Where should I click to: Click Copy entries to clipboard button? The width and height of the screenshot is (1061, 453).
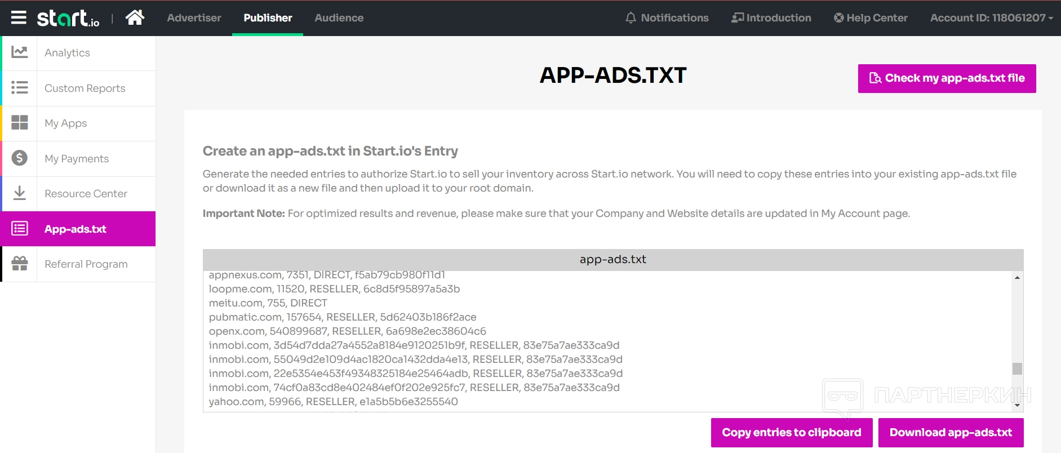[x=791, y=432]
